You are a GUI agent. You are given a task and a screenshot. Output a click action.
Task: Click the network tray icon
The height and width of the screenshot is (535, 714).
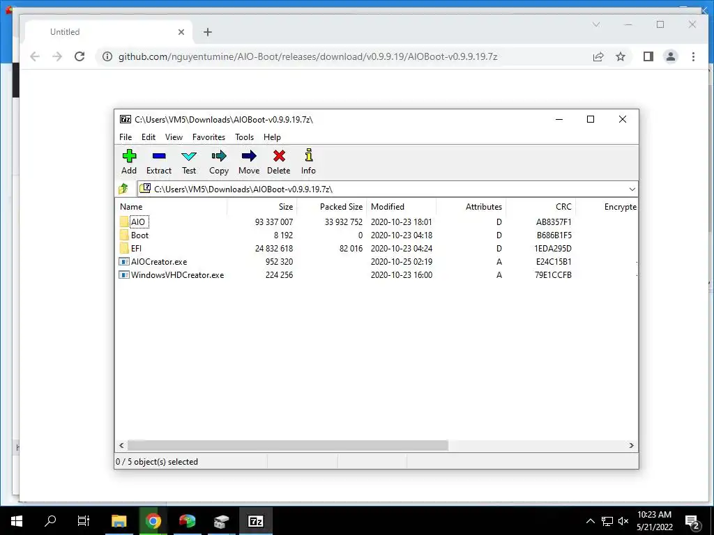[x=607, y=521]
